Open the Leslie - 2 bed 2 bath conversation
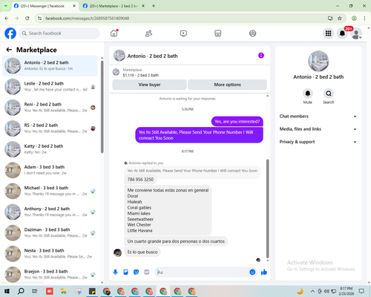The width and height of the screenshot is (371, 297). pos(50,87)
